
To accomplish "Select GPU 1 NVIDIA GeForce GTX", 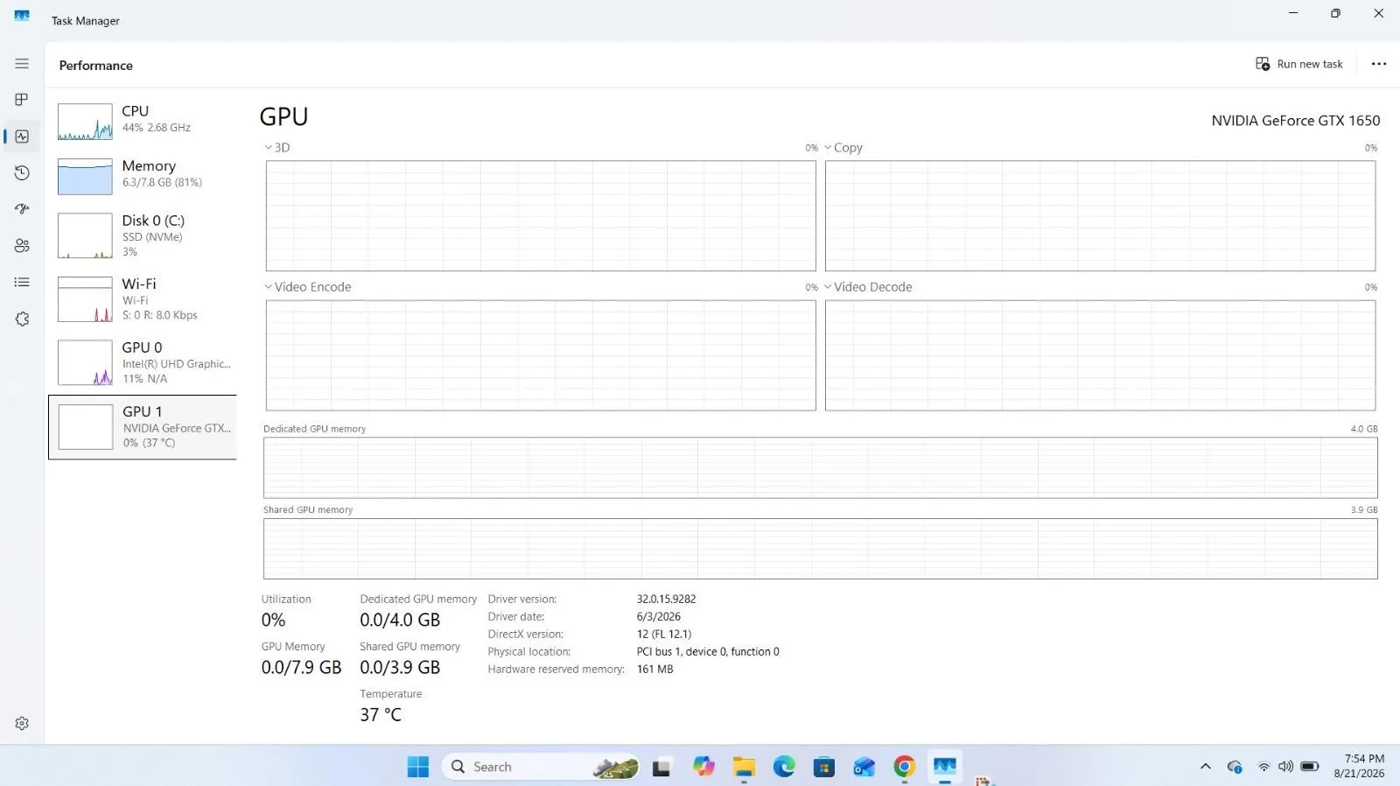I will click(143, 427).
